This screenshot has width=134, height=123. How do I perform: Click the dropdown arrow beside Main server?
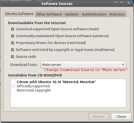click(123, 65)
